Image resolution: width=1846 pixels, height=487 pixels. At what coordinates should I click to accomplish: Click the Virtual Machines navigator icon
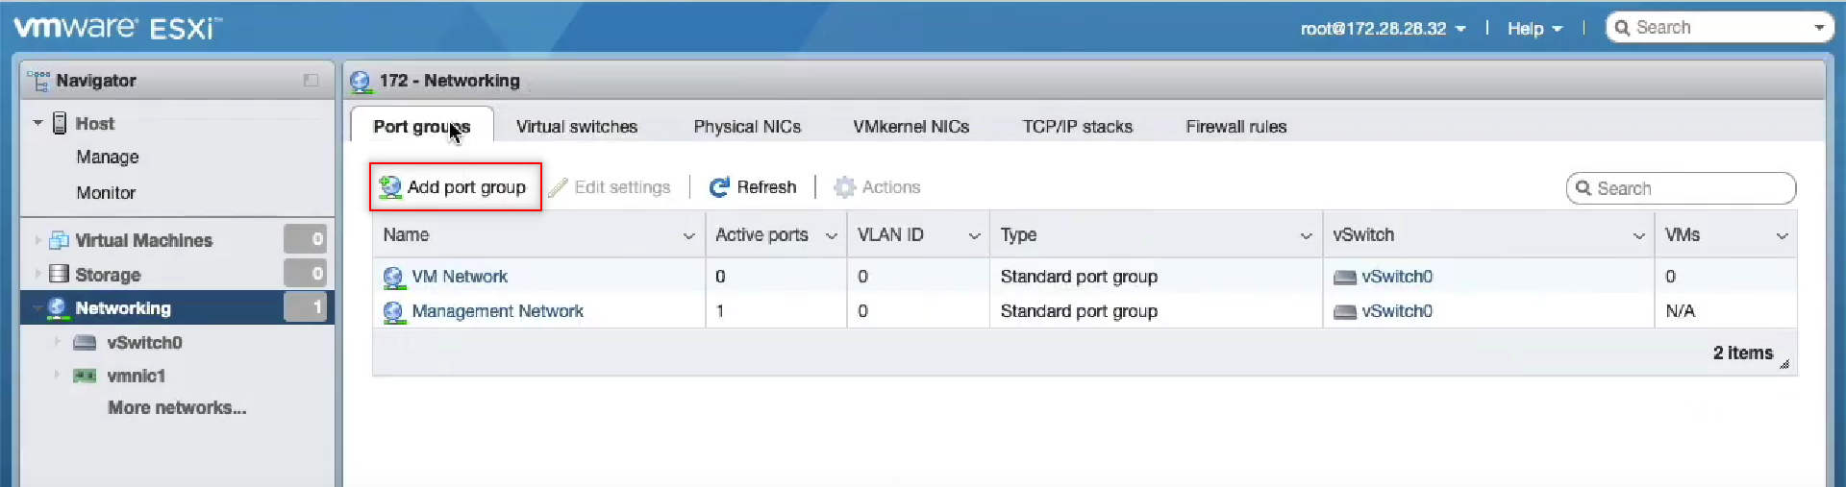coord(59,240)
